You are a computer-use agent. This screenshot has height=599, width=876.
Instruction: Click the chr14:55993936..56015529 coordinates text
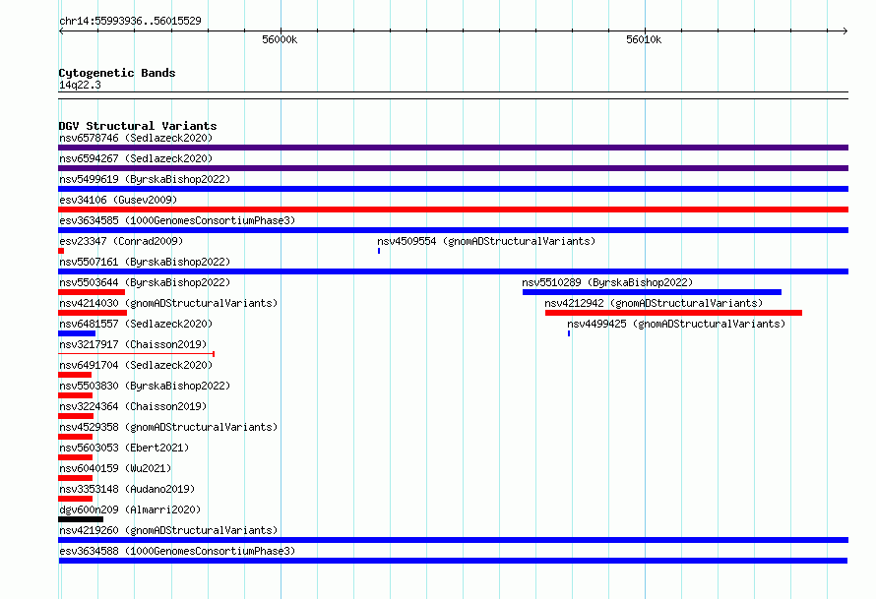pos(130,21)
